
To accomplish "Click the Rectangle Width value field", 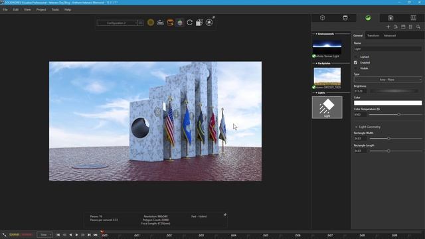I will point(360,139).
